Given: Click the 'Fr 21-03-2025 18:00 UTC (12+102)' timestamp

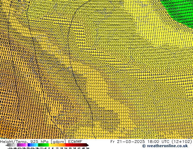Looking at the screenshot, I should point(151,142).
